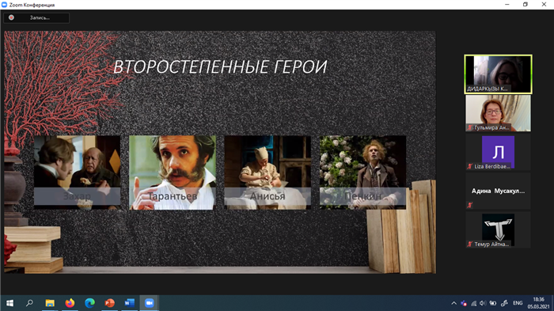
Task: Open the network tray icon
Action: (474, 303)
